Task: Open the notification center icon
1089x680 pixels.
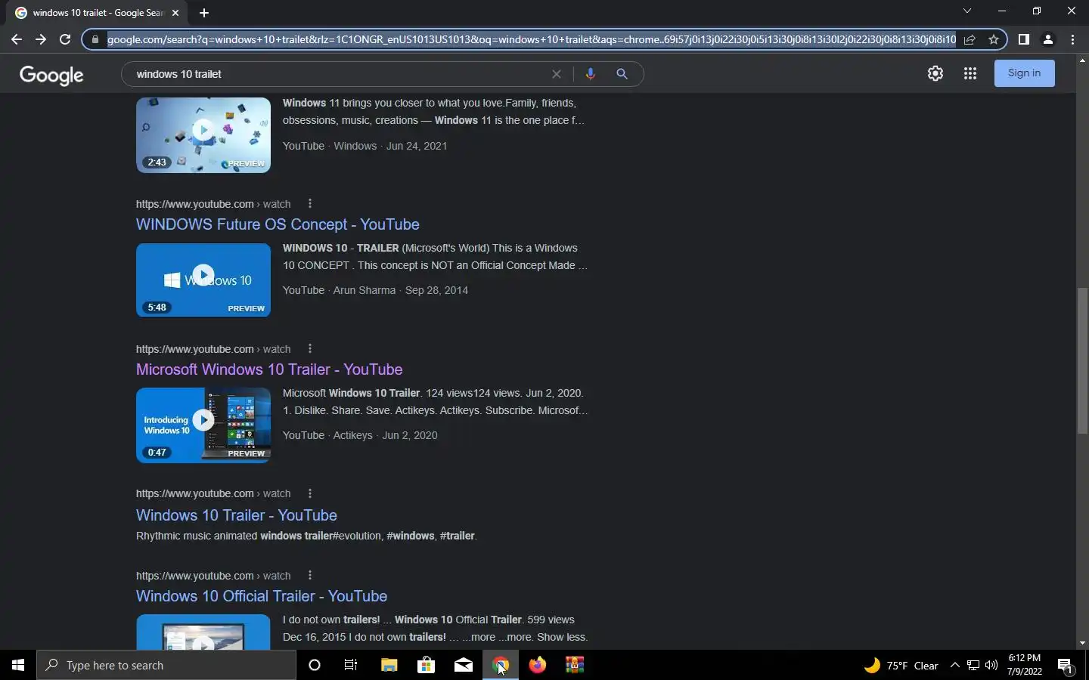Action: click(x=1065, y=666)
